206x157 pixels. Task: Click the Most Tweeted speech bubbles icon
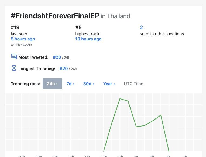14,56
